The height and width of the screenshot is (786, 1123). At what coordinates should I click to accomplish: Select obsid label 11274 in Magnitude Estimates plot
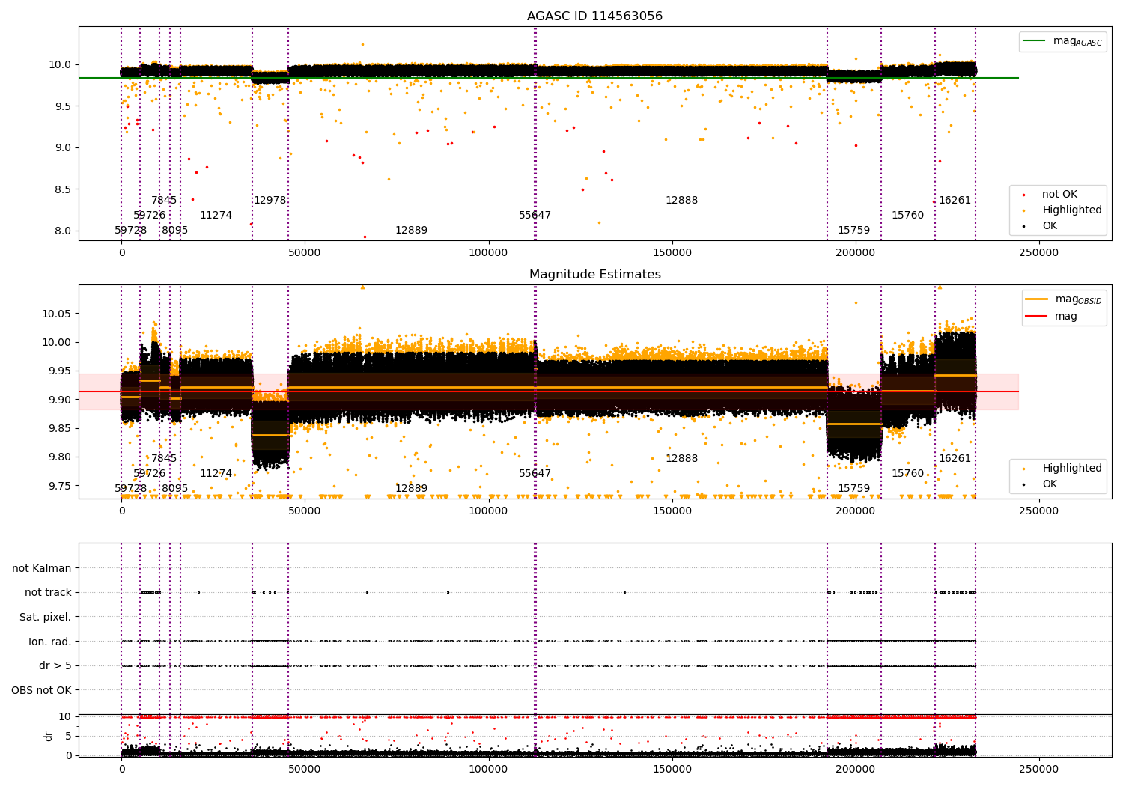click(216, 474)
